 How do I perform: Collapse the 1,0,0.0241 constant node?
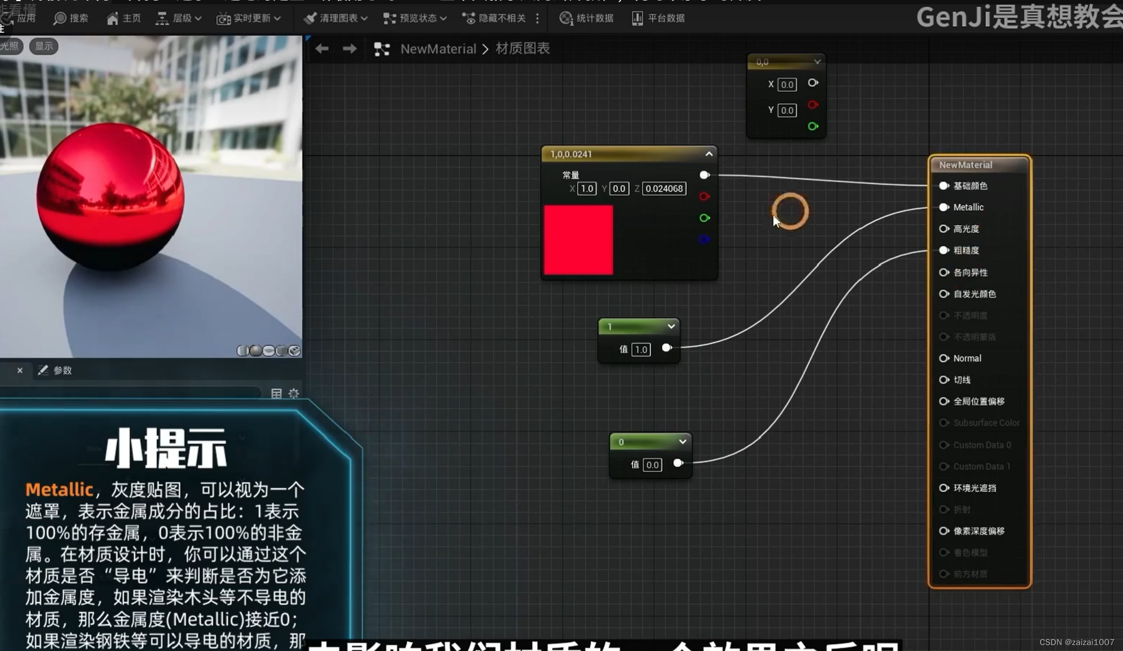[709, 154]
